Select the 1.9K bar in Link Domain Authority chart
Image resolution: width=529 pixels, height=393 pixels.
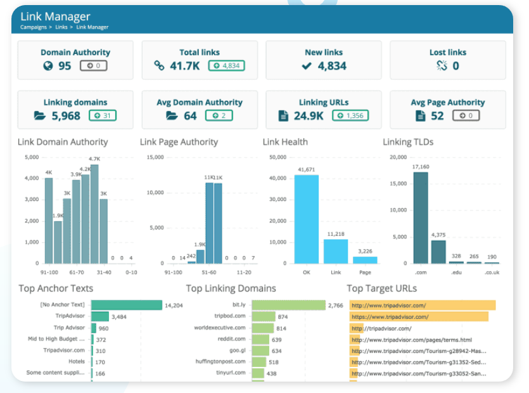(58, 242)
